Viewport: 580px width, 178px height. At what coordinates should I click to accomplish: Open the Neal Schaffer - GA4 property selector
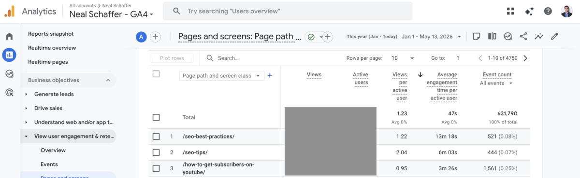click(x=111, y=14)
